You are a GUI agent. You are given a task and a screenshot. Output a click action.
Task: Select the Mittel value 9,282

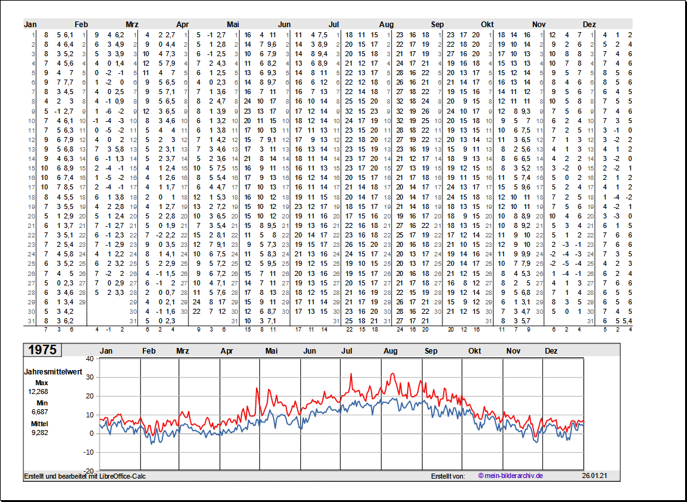pyautogui.click(x=38, y=433)
